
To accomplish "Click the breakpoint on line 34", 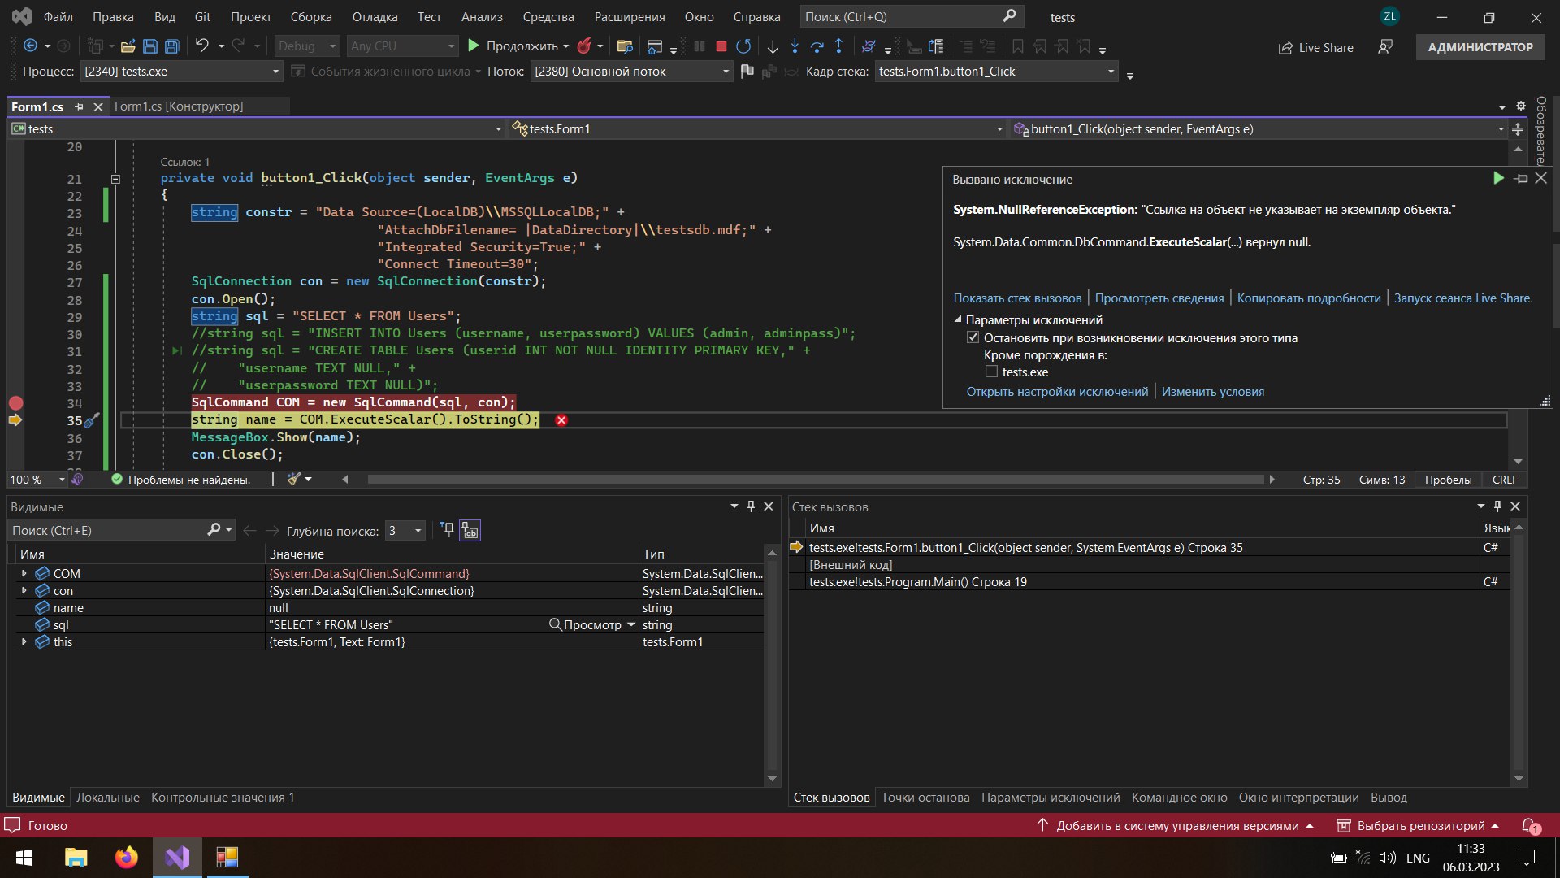I will coord(15,402).
